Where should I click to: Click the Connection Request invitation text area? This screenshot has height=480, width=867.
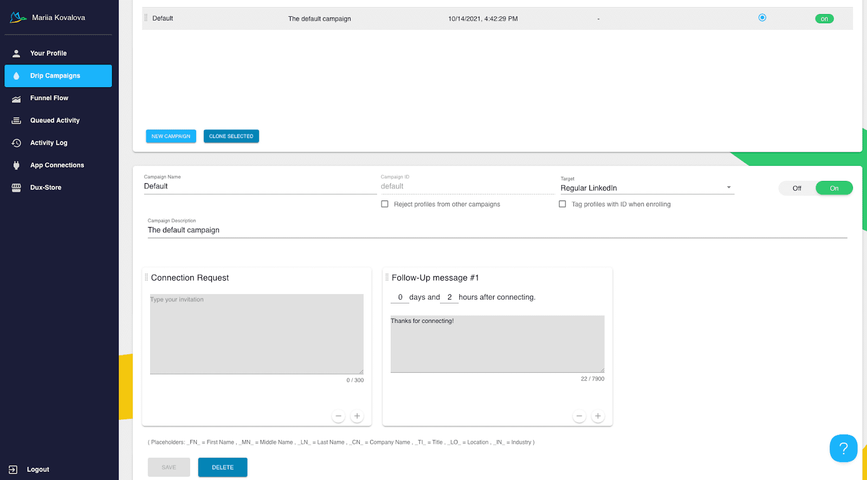[x=256, y=334]
